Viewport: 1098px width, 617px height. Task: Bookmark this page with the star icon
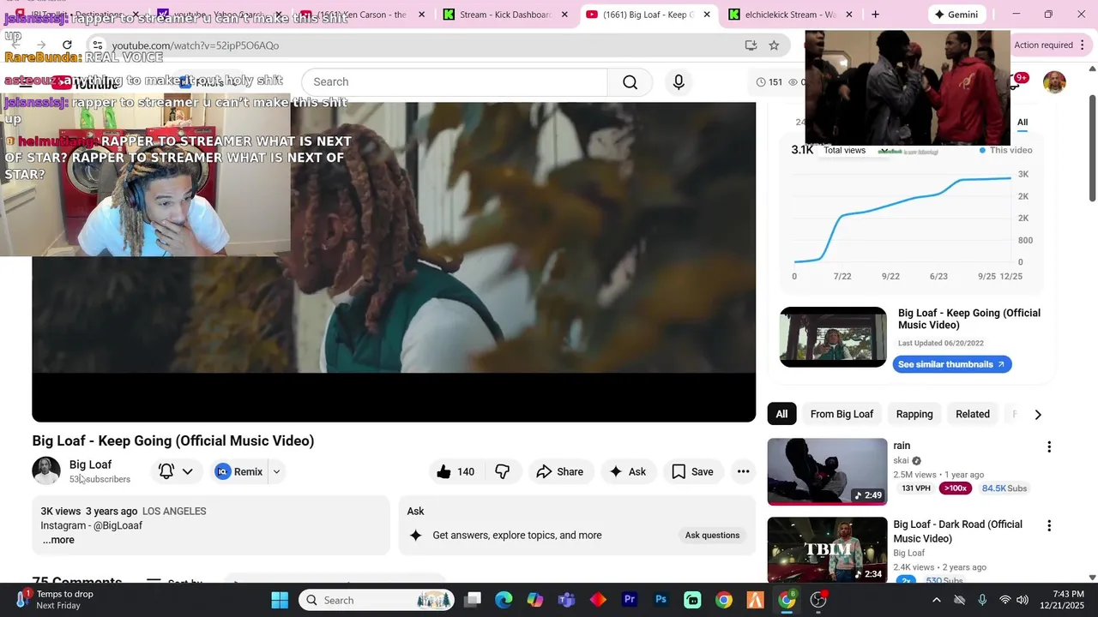(774, 45)
